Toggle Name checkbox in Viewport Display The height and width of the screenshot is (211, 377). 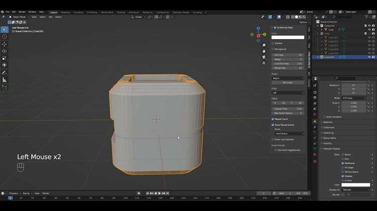[x=343, y=155]
